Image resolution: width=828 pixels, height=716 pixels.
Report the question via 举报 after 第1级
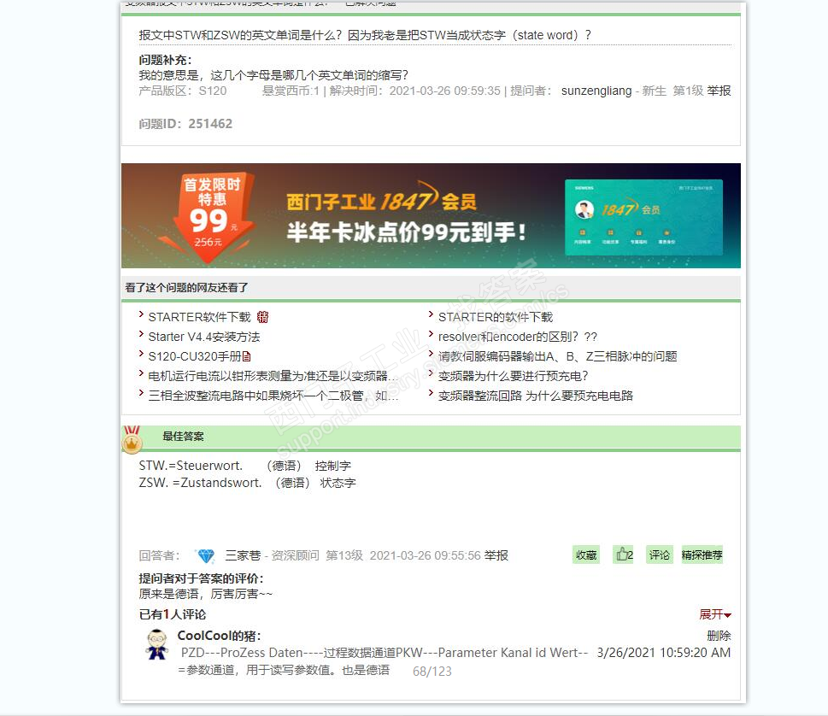click(719, 91)
